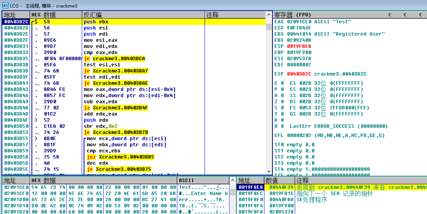Click the dump pane scrollbar up arrow
The image size is (427, 214).
coord(232,180)
